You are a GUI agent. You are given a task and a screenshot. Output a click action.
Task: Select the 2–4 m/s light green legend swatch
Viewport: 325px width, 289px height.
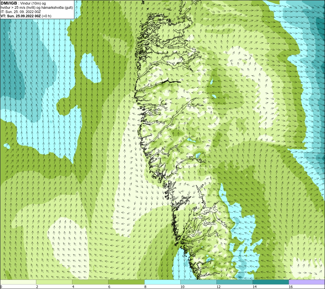54,282
